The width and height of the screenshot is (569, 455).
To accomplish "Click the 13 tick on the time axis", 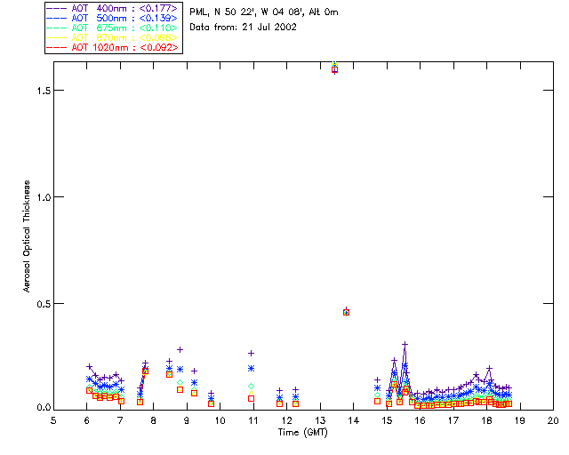I will (320, 419).
